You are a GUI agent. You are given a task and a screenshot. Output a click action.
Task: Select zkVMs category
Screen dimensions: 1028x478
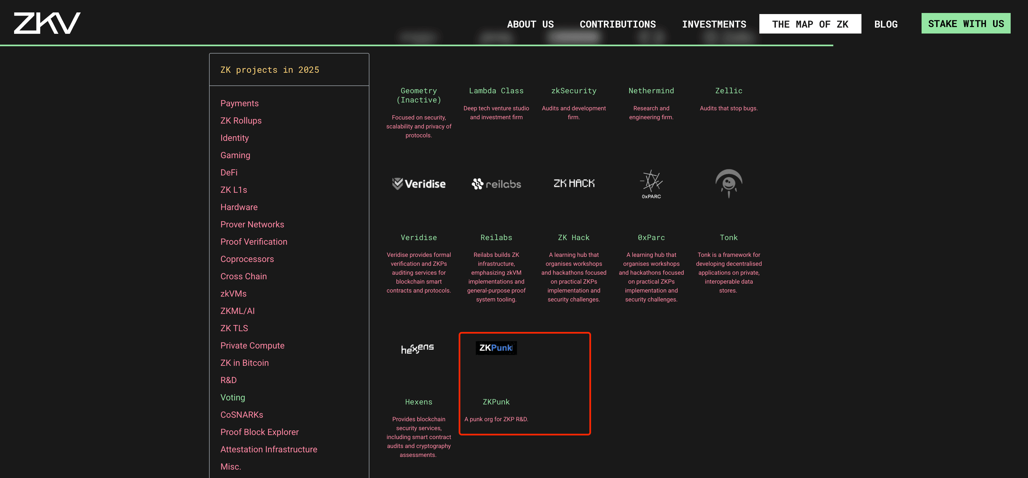point(233,294)
